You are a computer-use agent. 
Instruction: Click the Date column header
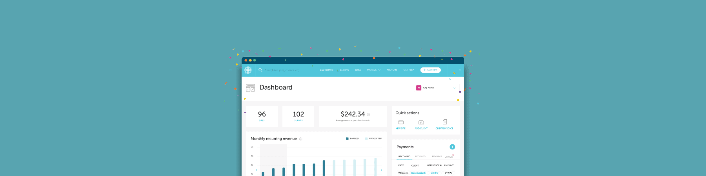coord(401,165)
